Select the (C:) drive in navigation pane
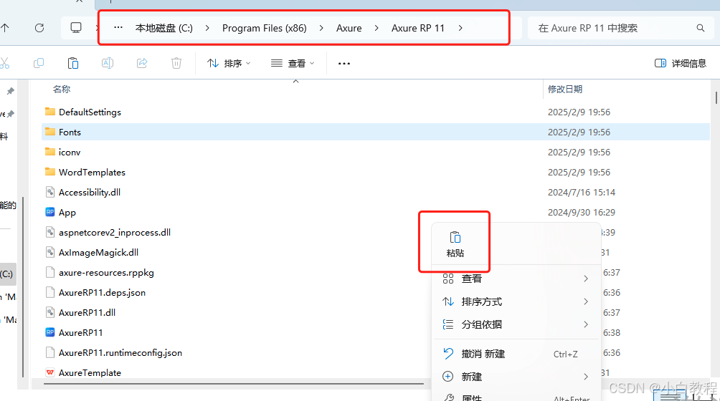Screen dimensions: 720x401 click(x=8, y=274)
